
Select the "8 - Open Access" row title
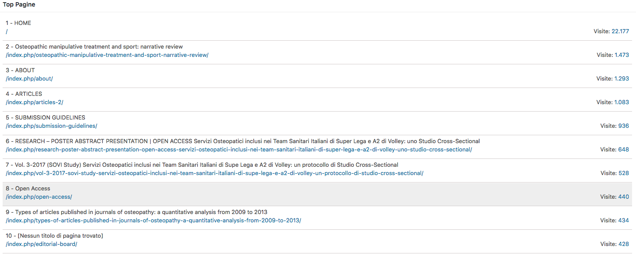pyautogui.click(x=28, y=189)
